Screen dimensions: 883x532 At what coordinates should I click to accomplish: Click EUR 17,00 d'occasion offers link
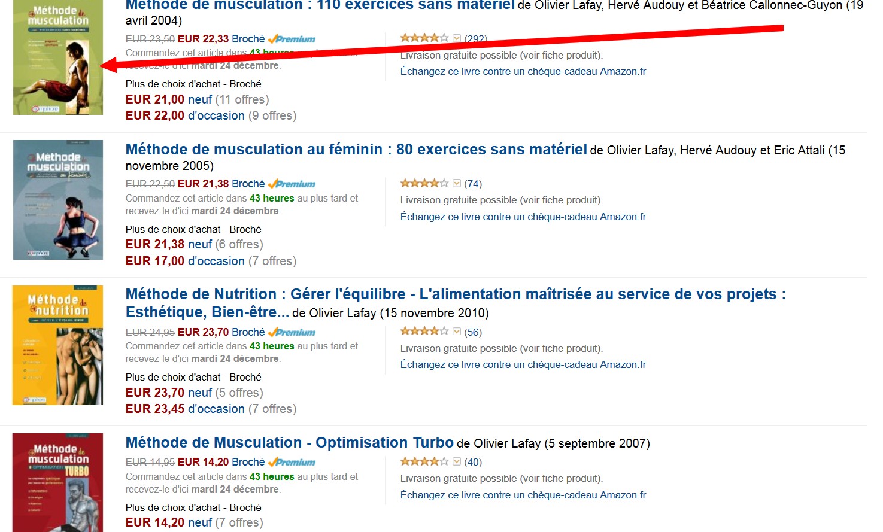click(185, 261)
